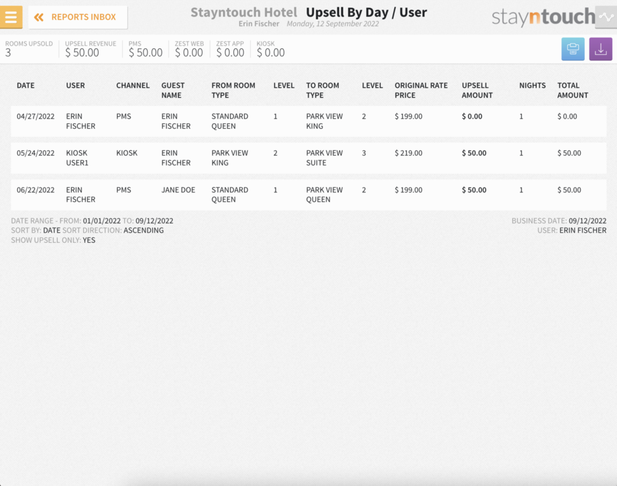The height and width of the screenshot is (486, 617).
Task: Click the User Erin Fischer footer text
Action: [x=572, y=231]
